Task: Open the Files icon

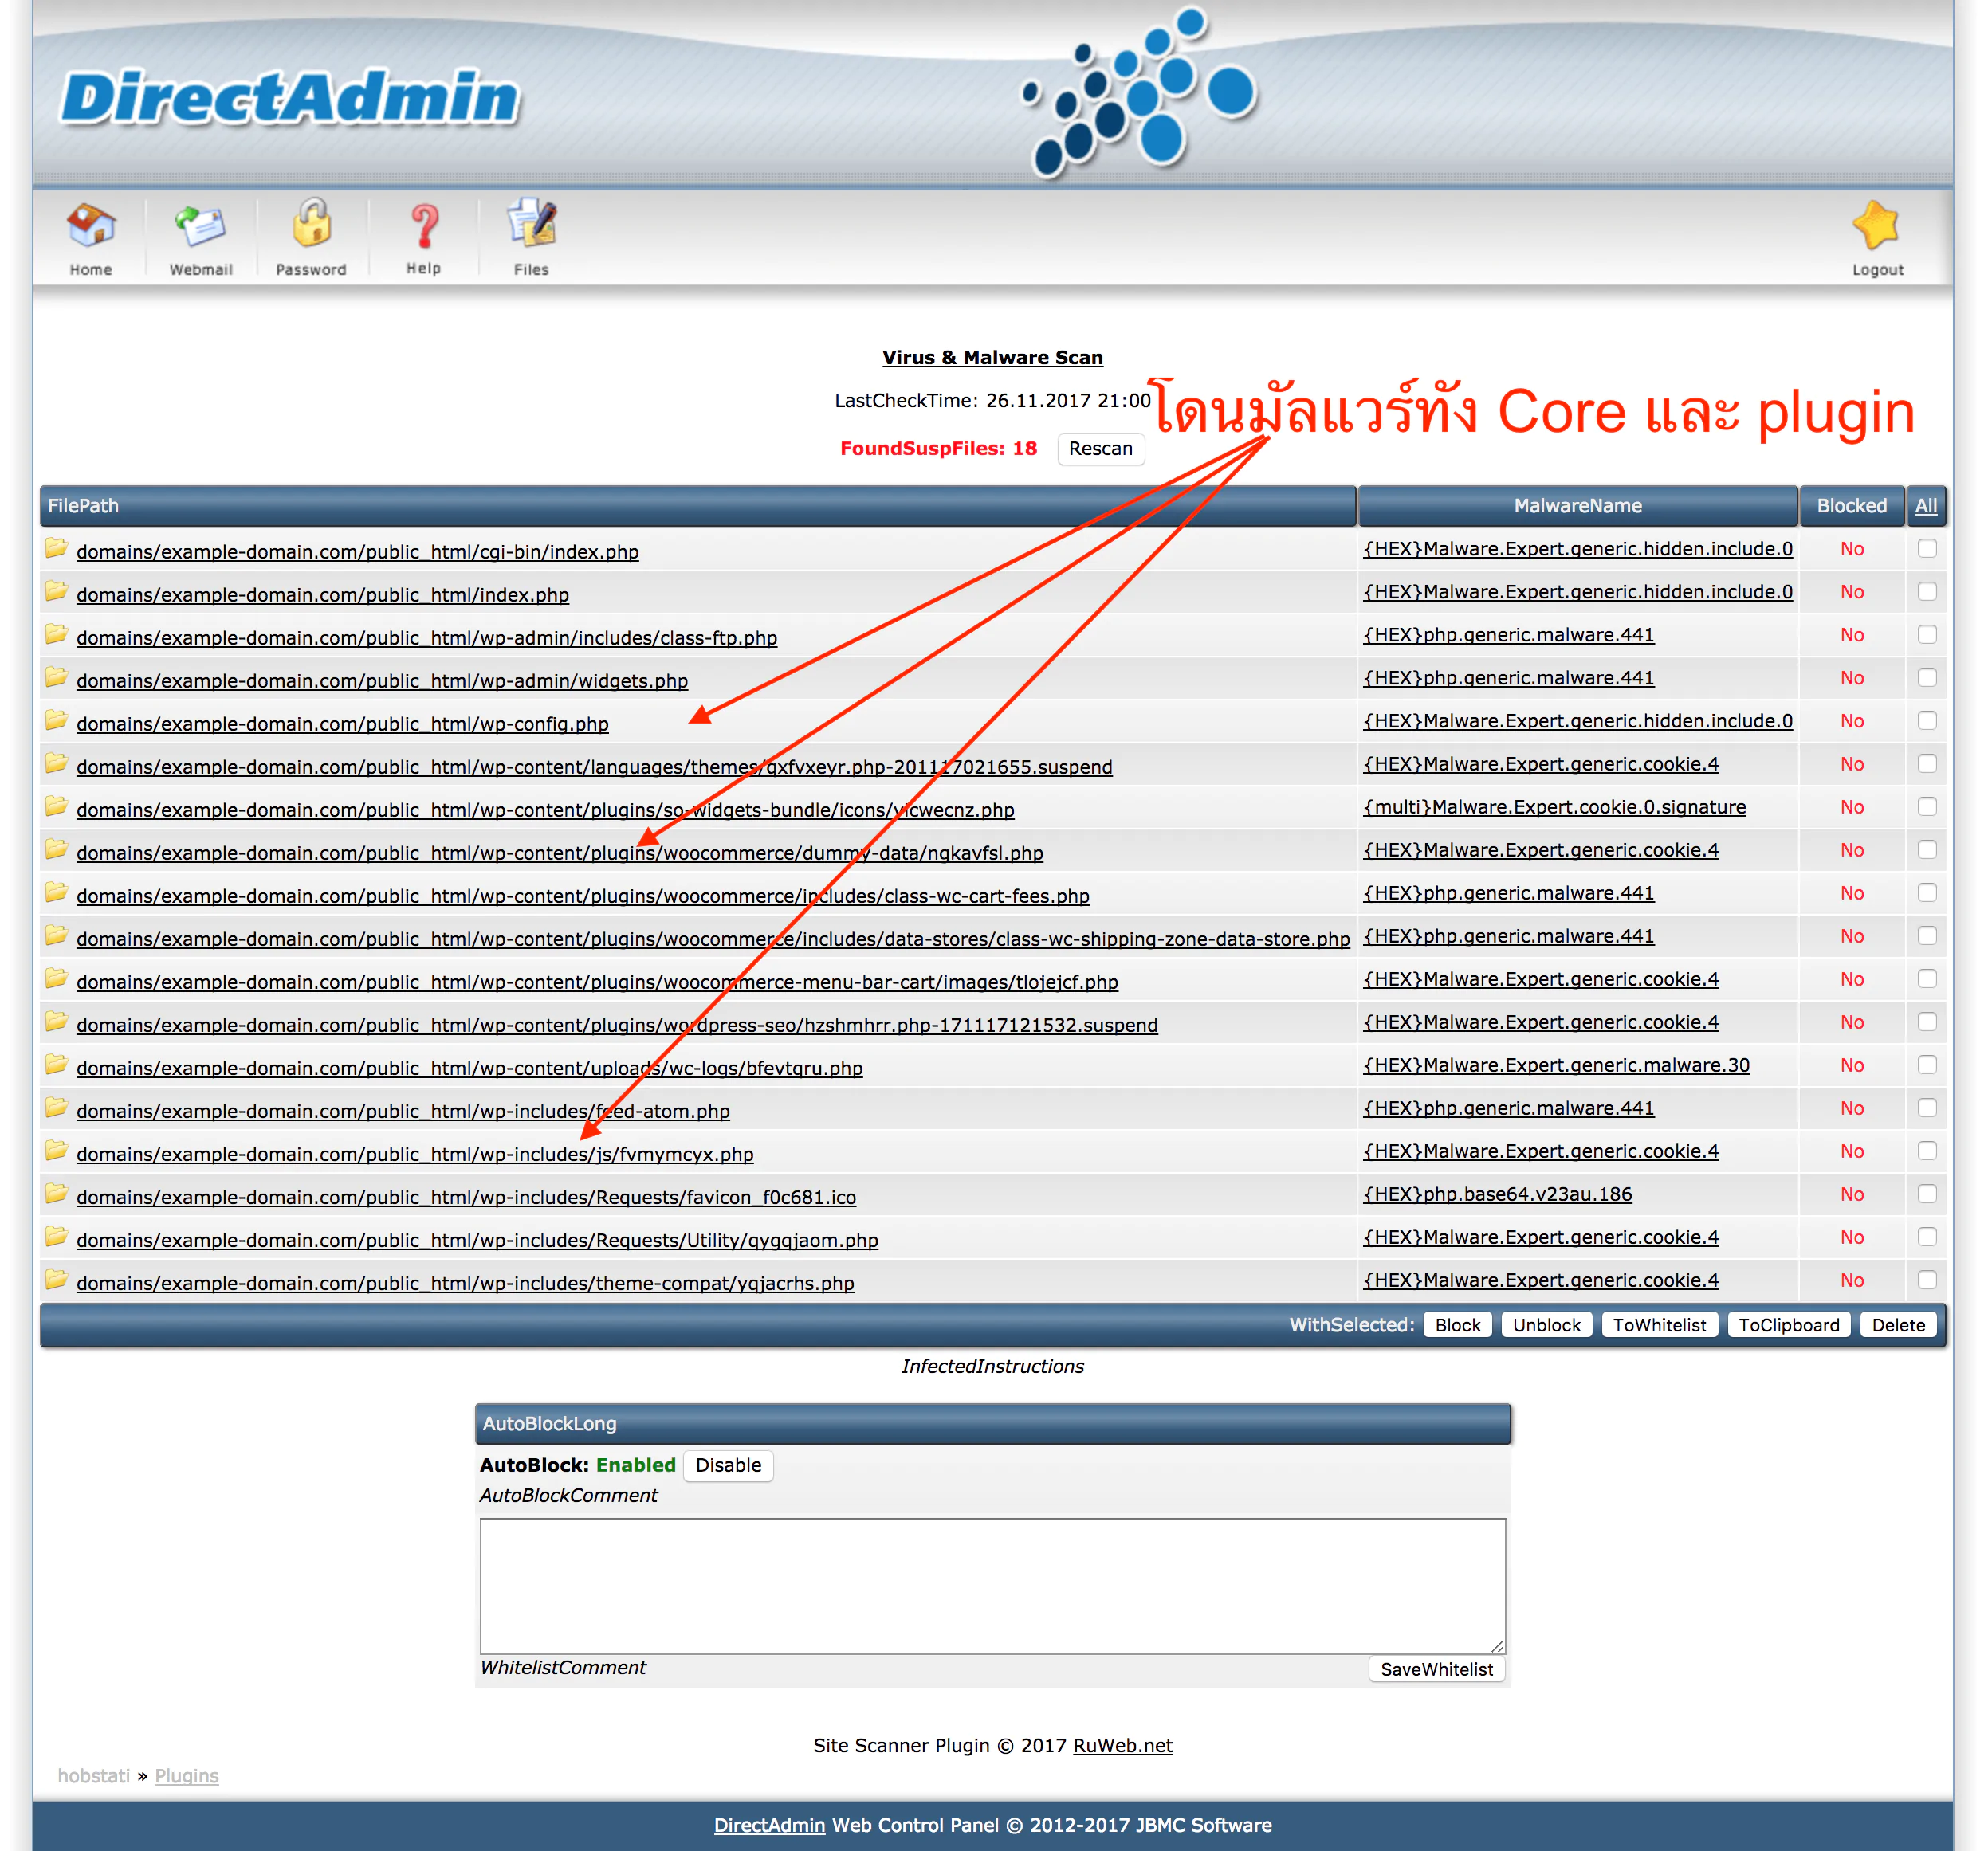Action: tap(531, 224)
